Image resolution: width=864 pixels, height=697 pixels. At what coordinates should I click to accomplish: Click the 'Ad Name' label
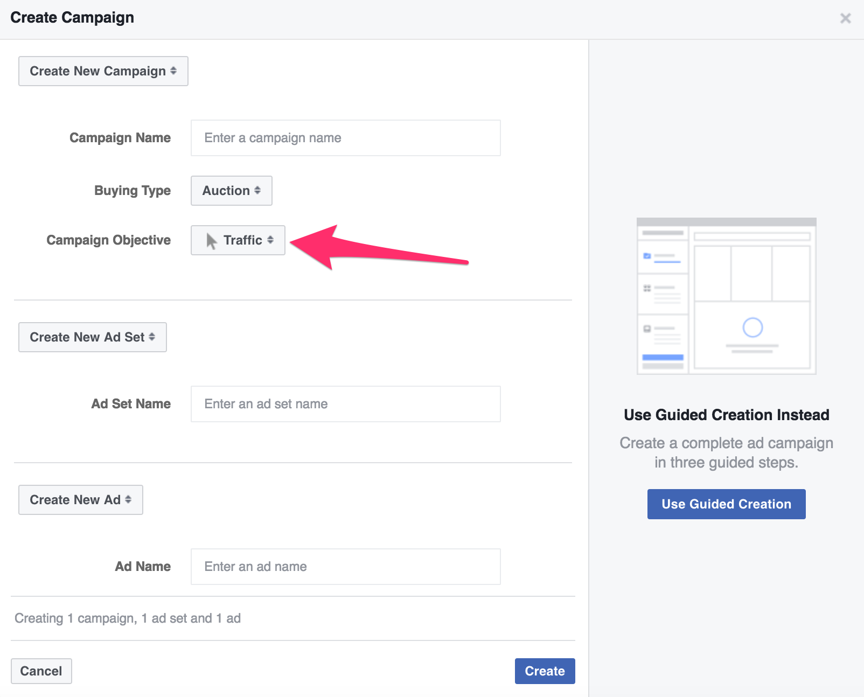click(143, 567)
